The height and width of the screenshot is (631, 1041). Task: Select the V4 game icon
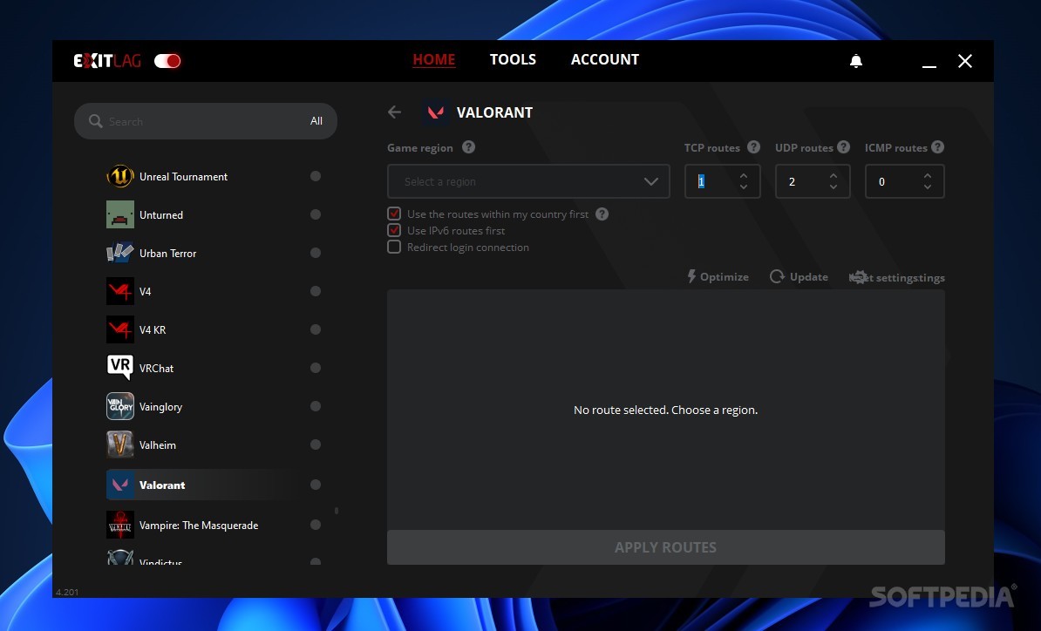coord(120,291)
